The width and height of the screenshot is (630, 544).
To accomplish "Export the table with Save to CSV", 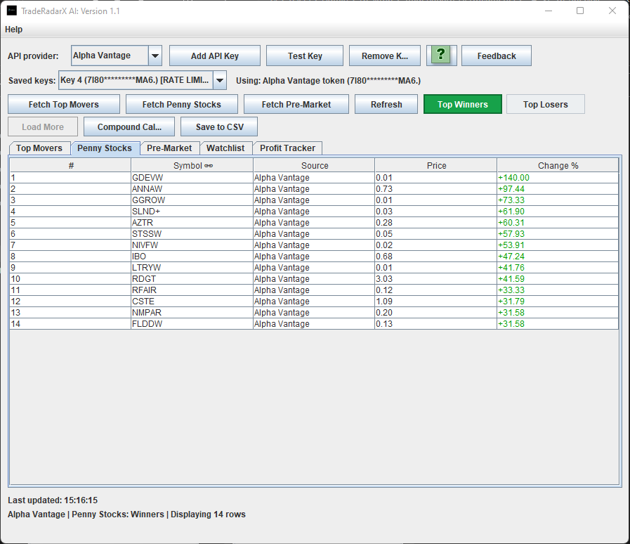I will click(218, 127).
